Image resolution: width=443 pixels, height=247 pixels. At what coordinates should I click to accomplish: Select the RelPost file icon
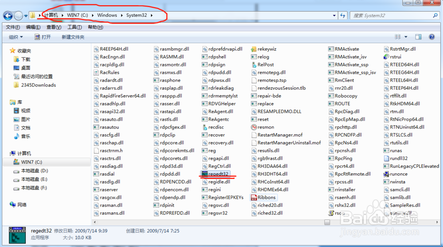tap(254, 65)
